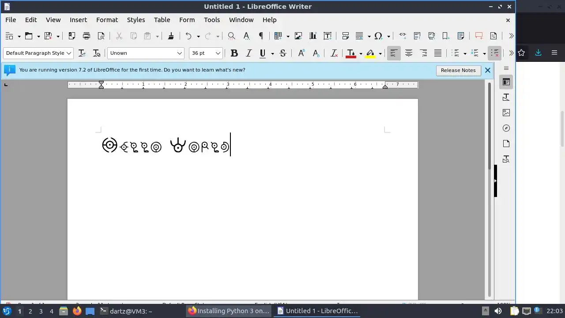Toggle formatting marks pilcrow
The width and height of the screenshot is (565, 318).
click(261, 36)
